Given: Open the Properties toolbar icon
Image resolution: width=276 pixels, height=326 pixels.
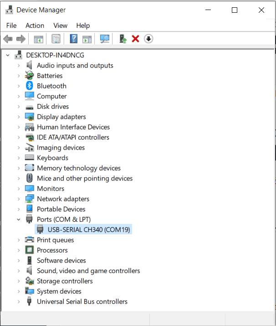Looking at the screenshot, I should point(56,39).
